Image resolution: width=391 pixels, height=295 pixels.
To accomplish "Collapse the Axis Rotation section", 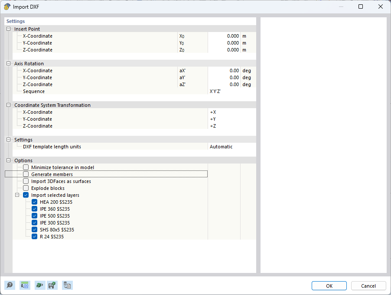I will click(x=8, y=63).
